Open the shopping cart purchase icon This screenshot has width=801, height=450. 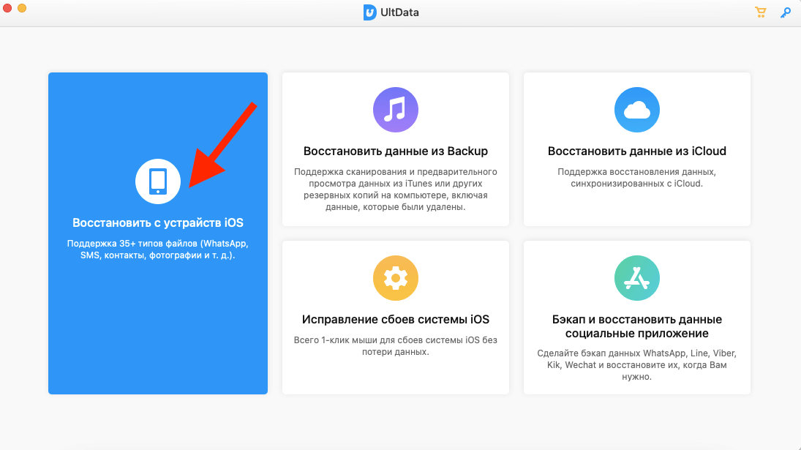coord(760,12)
